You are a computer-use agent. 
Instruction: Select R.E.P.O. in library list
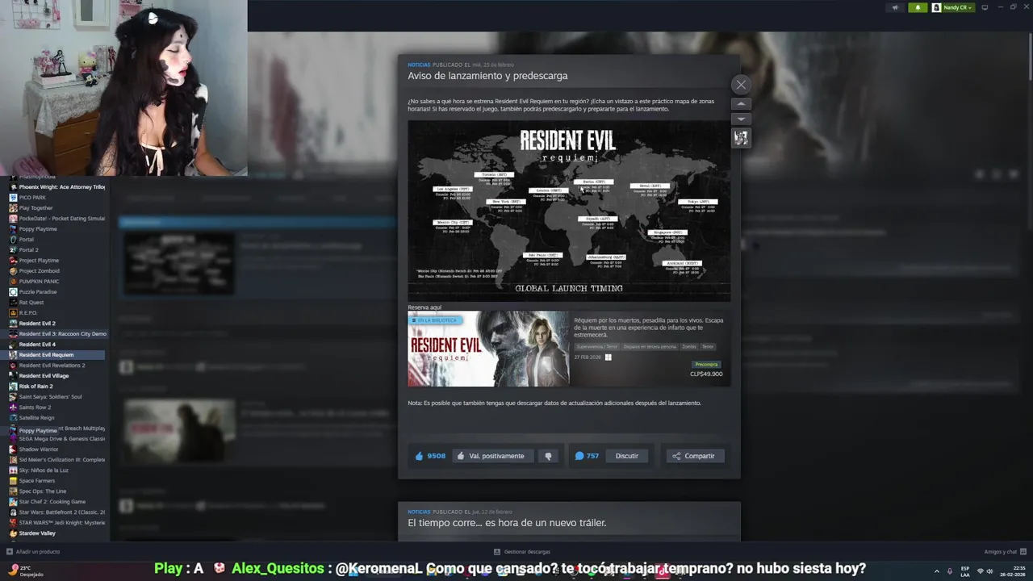tap(56, 313)
